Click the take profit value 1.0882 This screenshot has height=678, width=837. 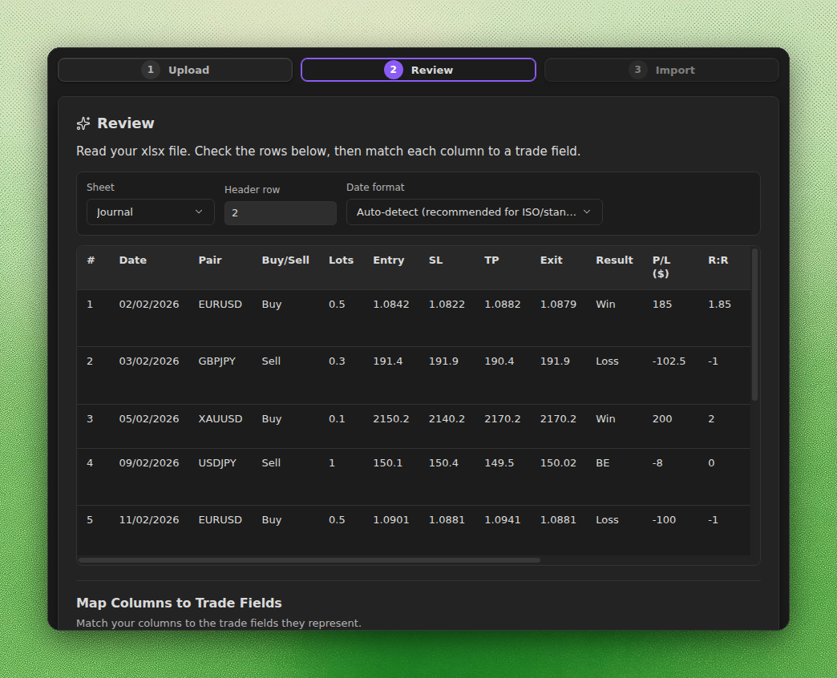[x=503, y=304]
